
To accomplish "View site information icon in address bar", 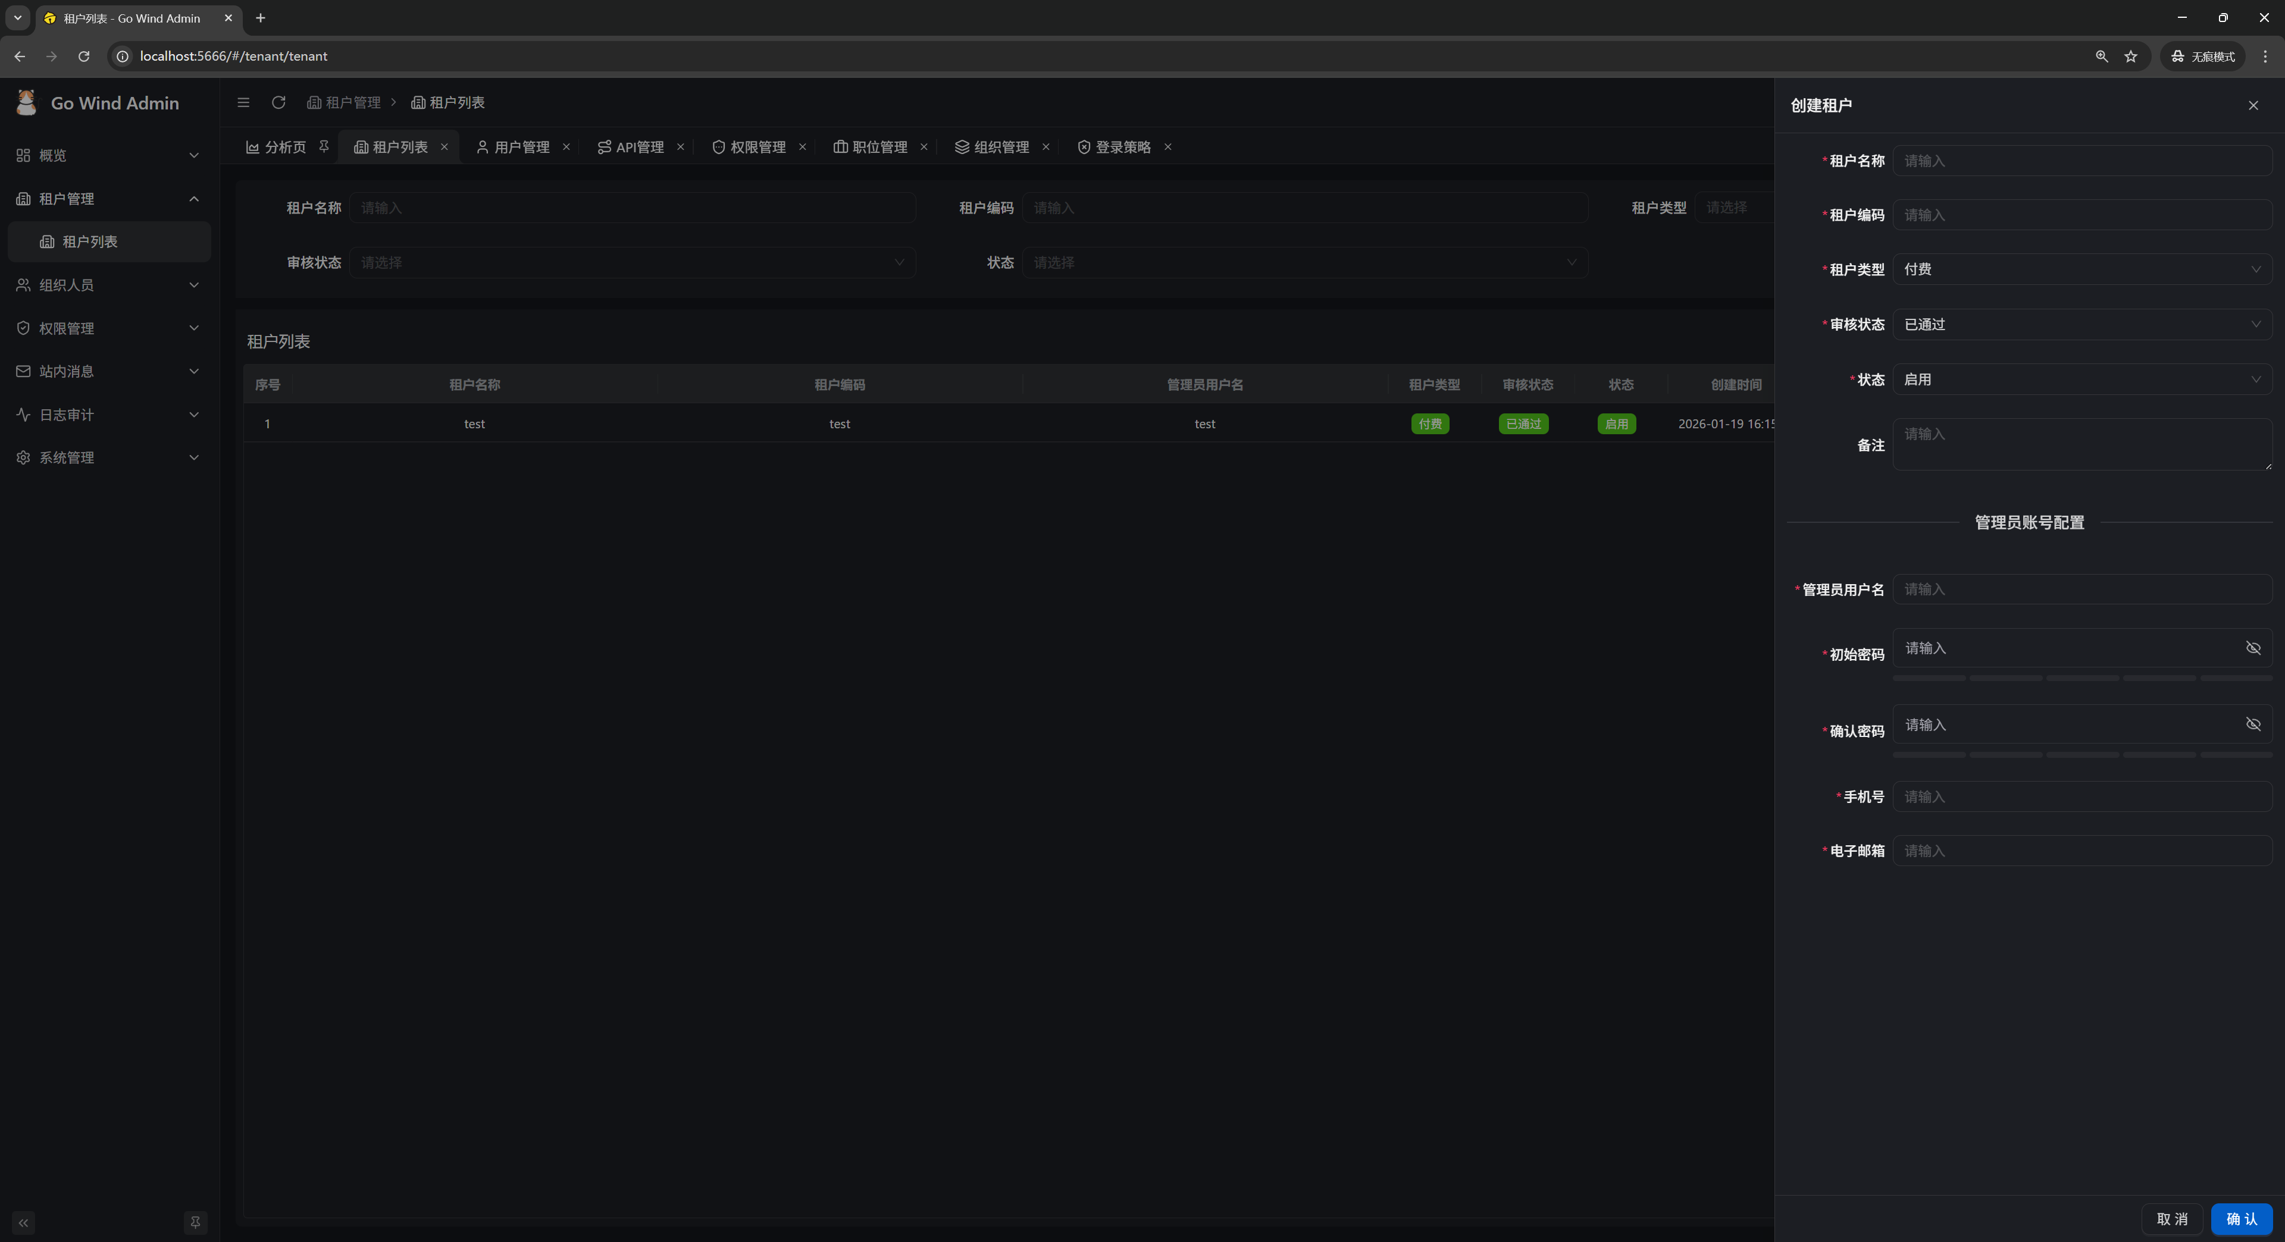I will pos(123,56).
